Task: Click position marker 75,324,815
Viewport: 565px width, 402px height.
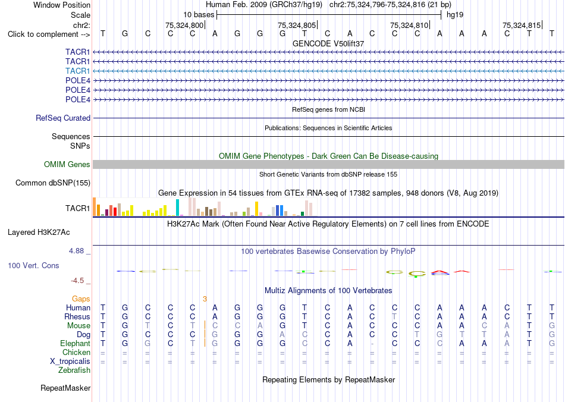Action: [522, 25]
